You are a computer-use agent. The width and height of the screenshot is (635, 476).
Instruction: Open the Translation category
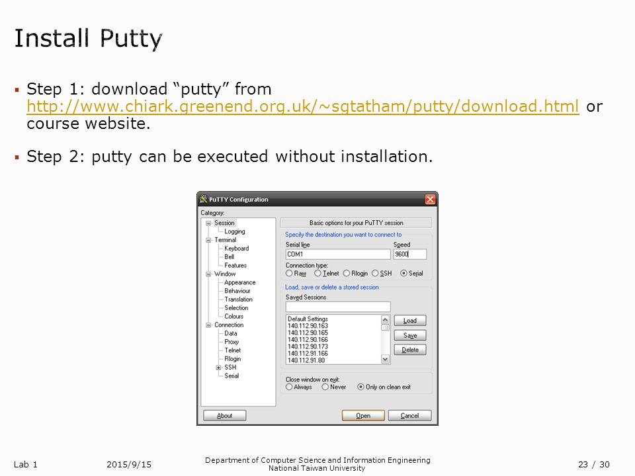239,299
